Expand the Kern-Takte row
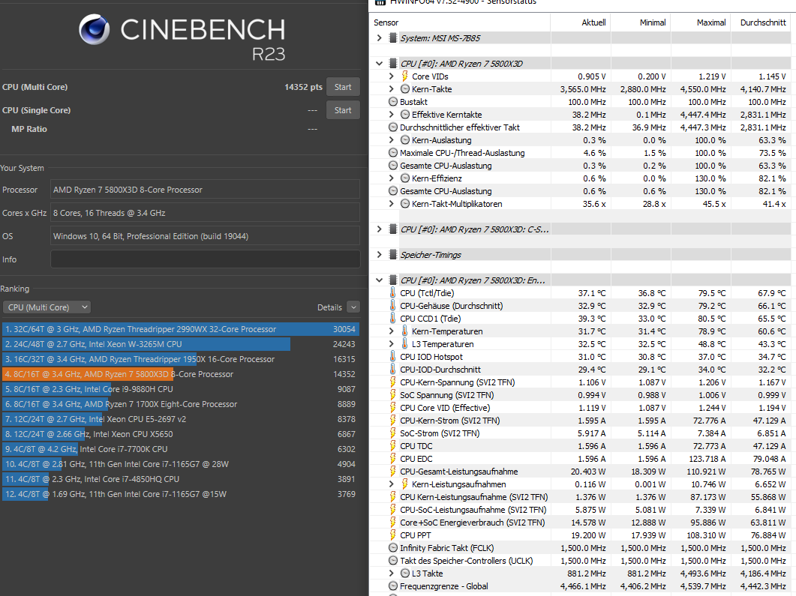The height and width of the screenshot is (596, 796). 392,88
